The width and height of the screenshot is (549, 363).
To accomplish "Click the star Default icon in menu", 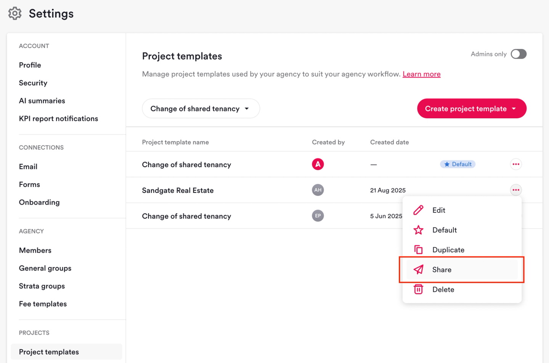I will [x=418, y=230].
